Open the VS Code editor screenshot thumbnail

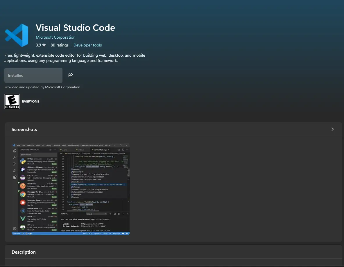(71, 189)
